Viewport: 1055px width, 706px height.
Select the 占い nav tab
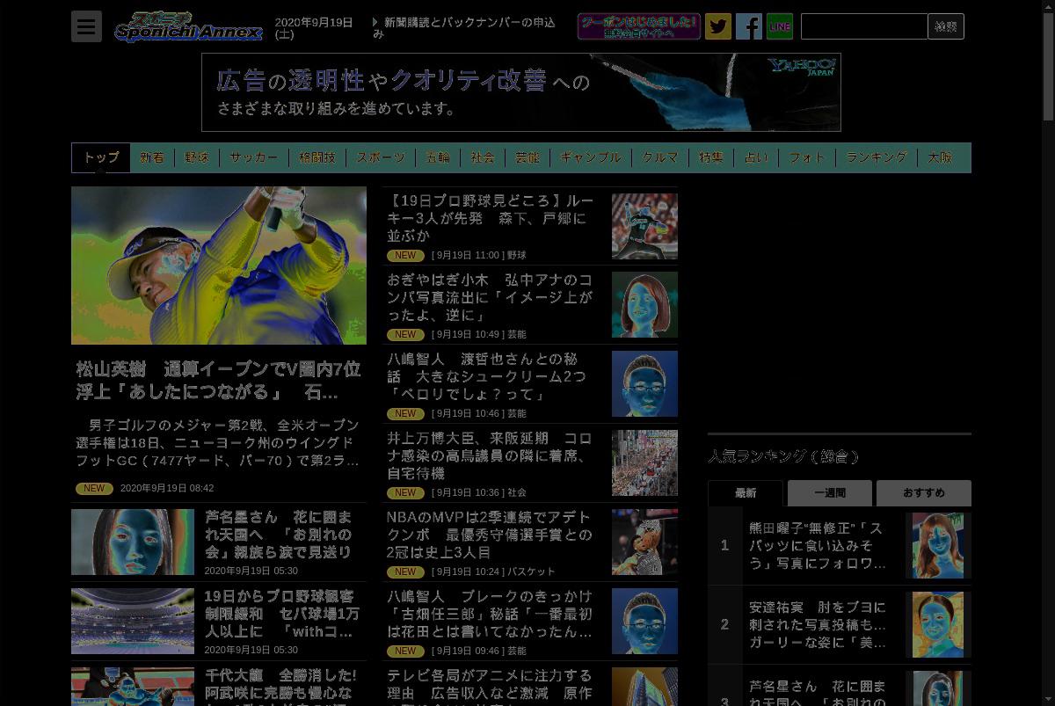tap(756, 157)
